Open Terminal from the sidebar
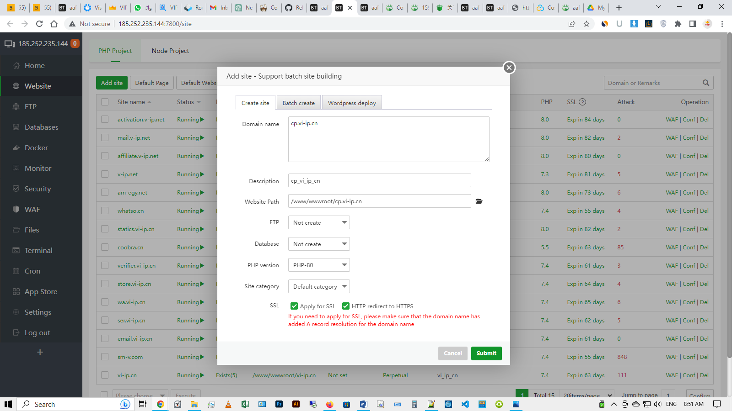 [x=16, y=251]
